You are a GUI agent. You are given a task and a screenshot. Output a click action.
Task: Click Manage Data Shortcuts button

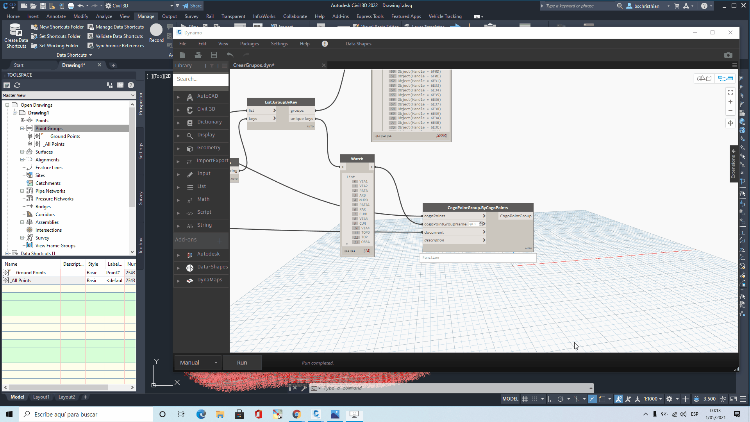click(x=116, y=27)
